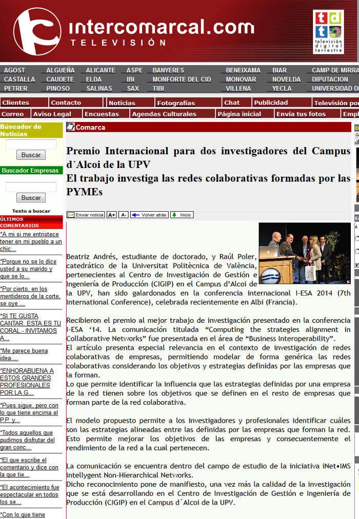Open the award ceremony article photo
359x519 pixels.
304,253
